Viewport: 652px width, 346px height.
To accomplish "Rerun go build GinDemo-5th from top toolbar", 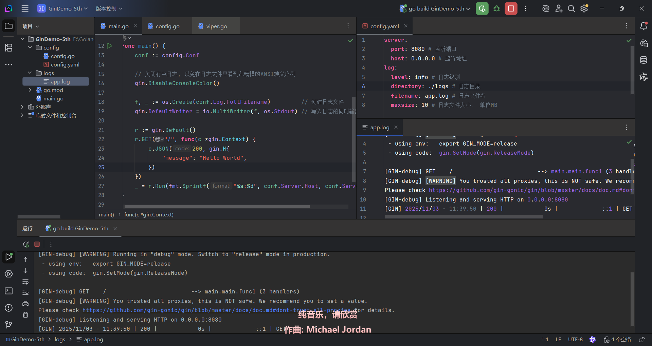I will point(482,8).
